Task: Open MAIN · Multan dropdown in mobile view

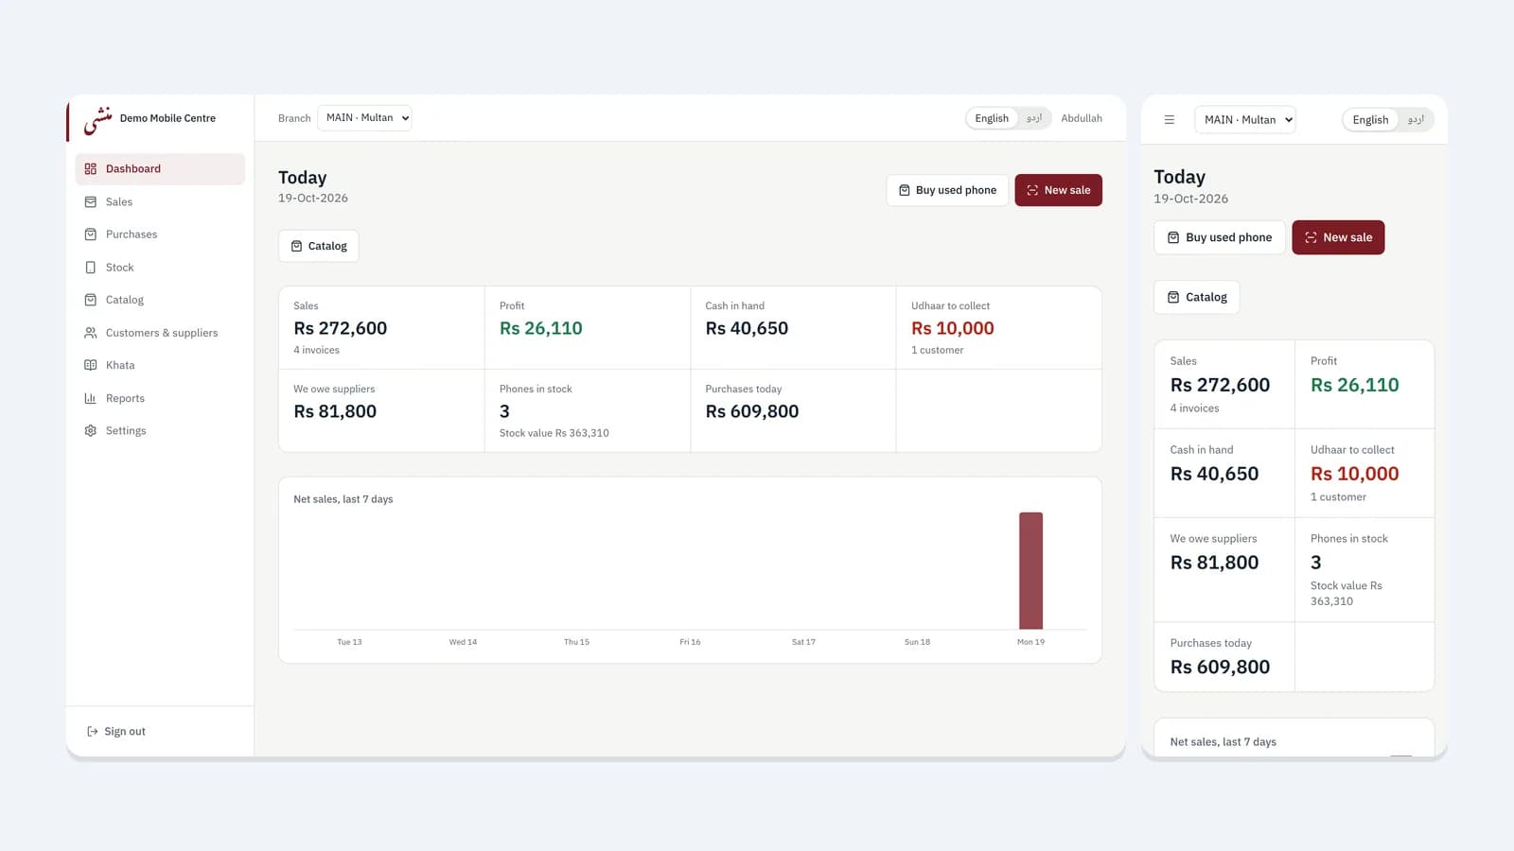Action: [x=1245, y=120]
